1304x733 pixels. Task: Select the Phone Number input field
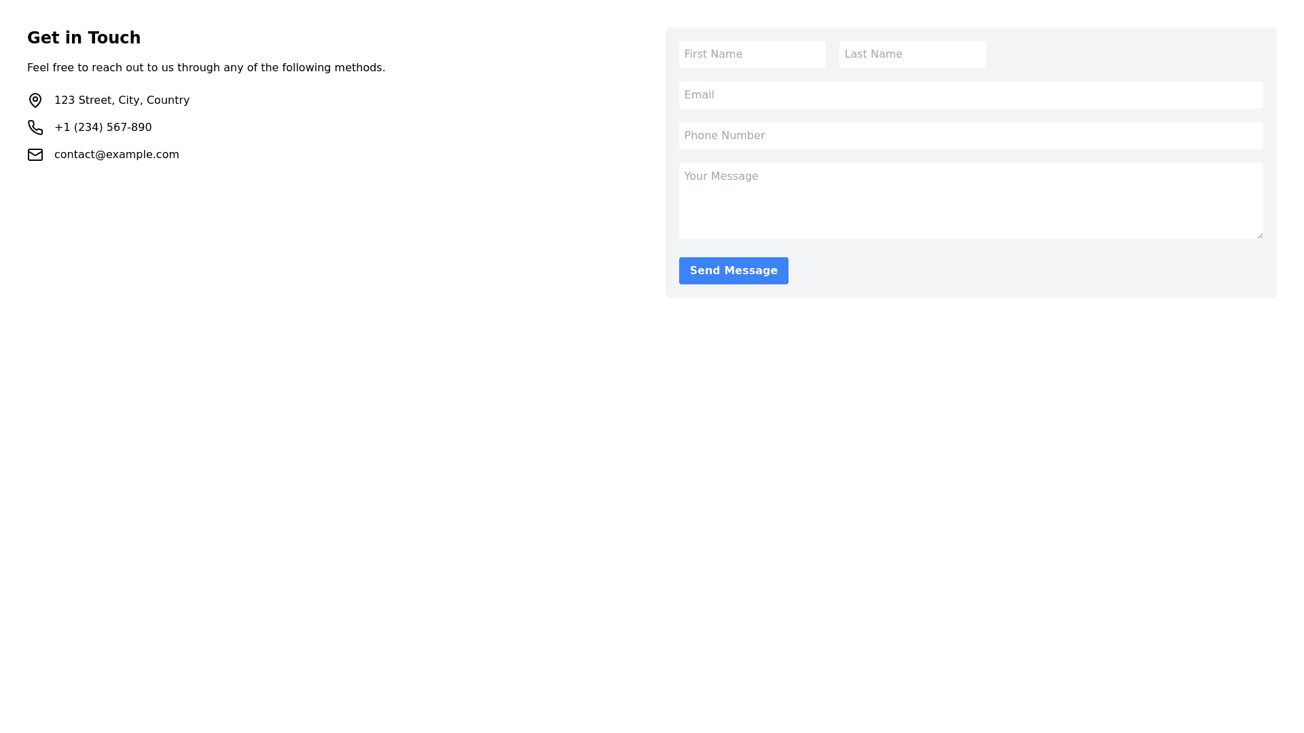971,136
